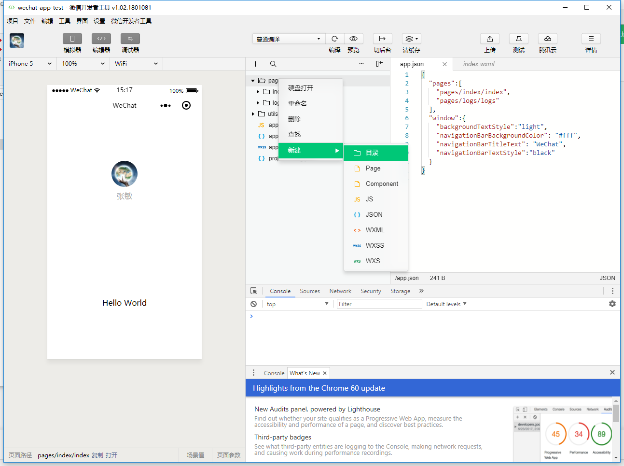The image size is (624, 466).
Task: Click the user avatar in the toolbar
Action: [17, 41]
